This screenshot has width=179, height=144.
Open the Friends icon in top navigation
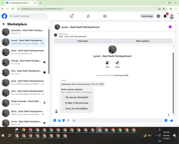[88, 16]
